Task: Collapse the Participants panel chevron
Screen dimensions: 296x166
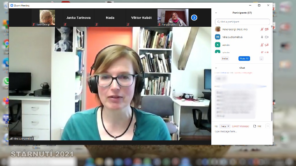Action: [x=216, y=13]
